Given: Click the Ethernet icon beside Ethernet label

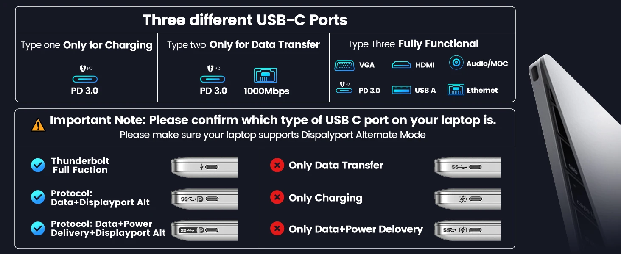Looking at the screenshot, I should (456, 90).
